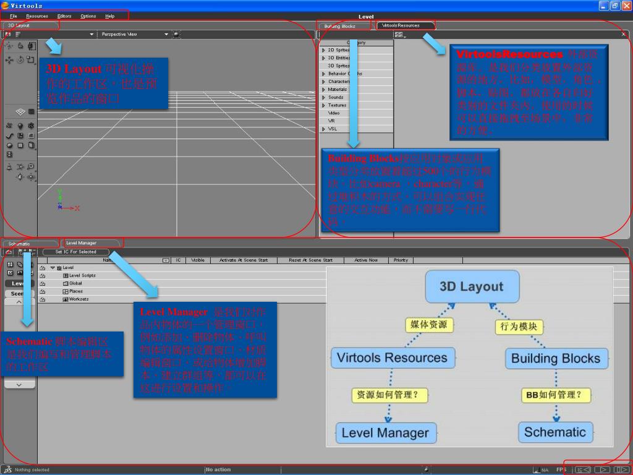This screenshot has width=633, height=475.
Task: Select the Translate move tool
Action: (x=9, y=60)
